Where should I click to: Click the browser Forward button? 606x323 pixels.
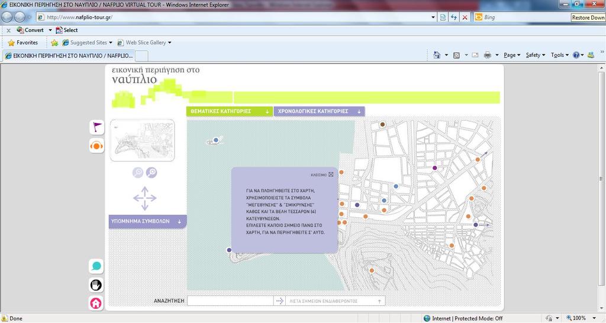point(20,17)
